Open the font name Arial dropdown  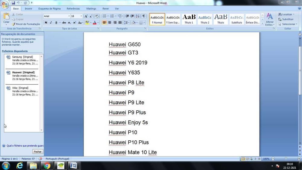pyautogui.click(x=69, y=16)
